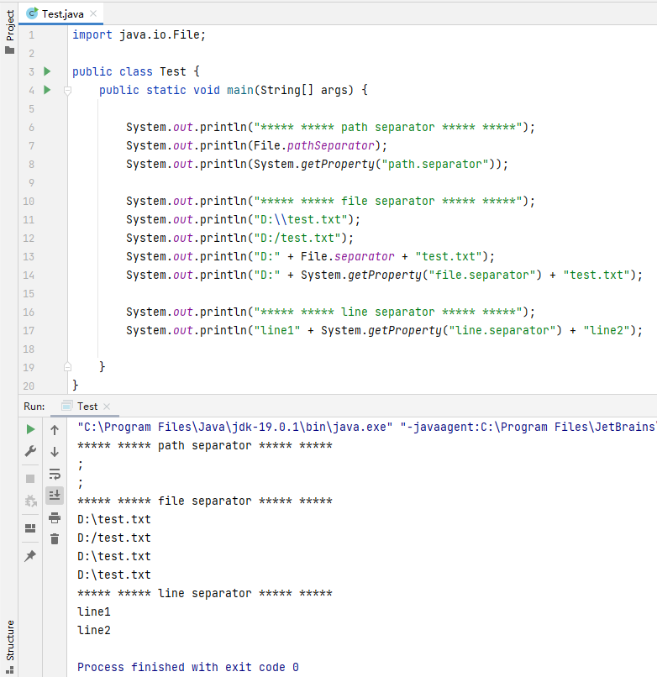Jump up the stack trace with up arrow

(x=55, y=429)
